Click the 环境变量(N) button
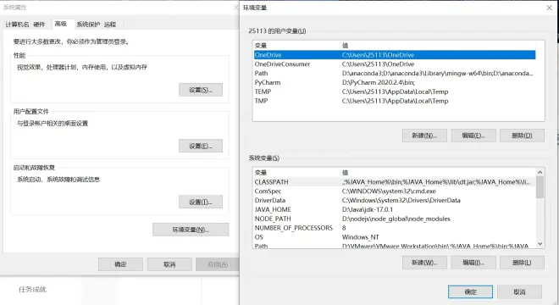This screenshot has height=305, width=559. coord(191,230)
